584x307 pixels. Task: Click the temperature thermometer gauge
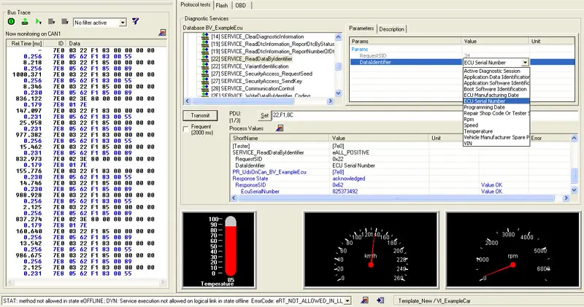pyautogui.click(x=219, y=249)
